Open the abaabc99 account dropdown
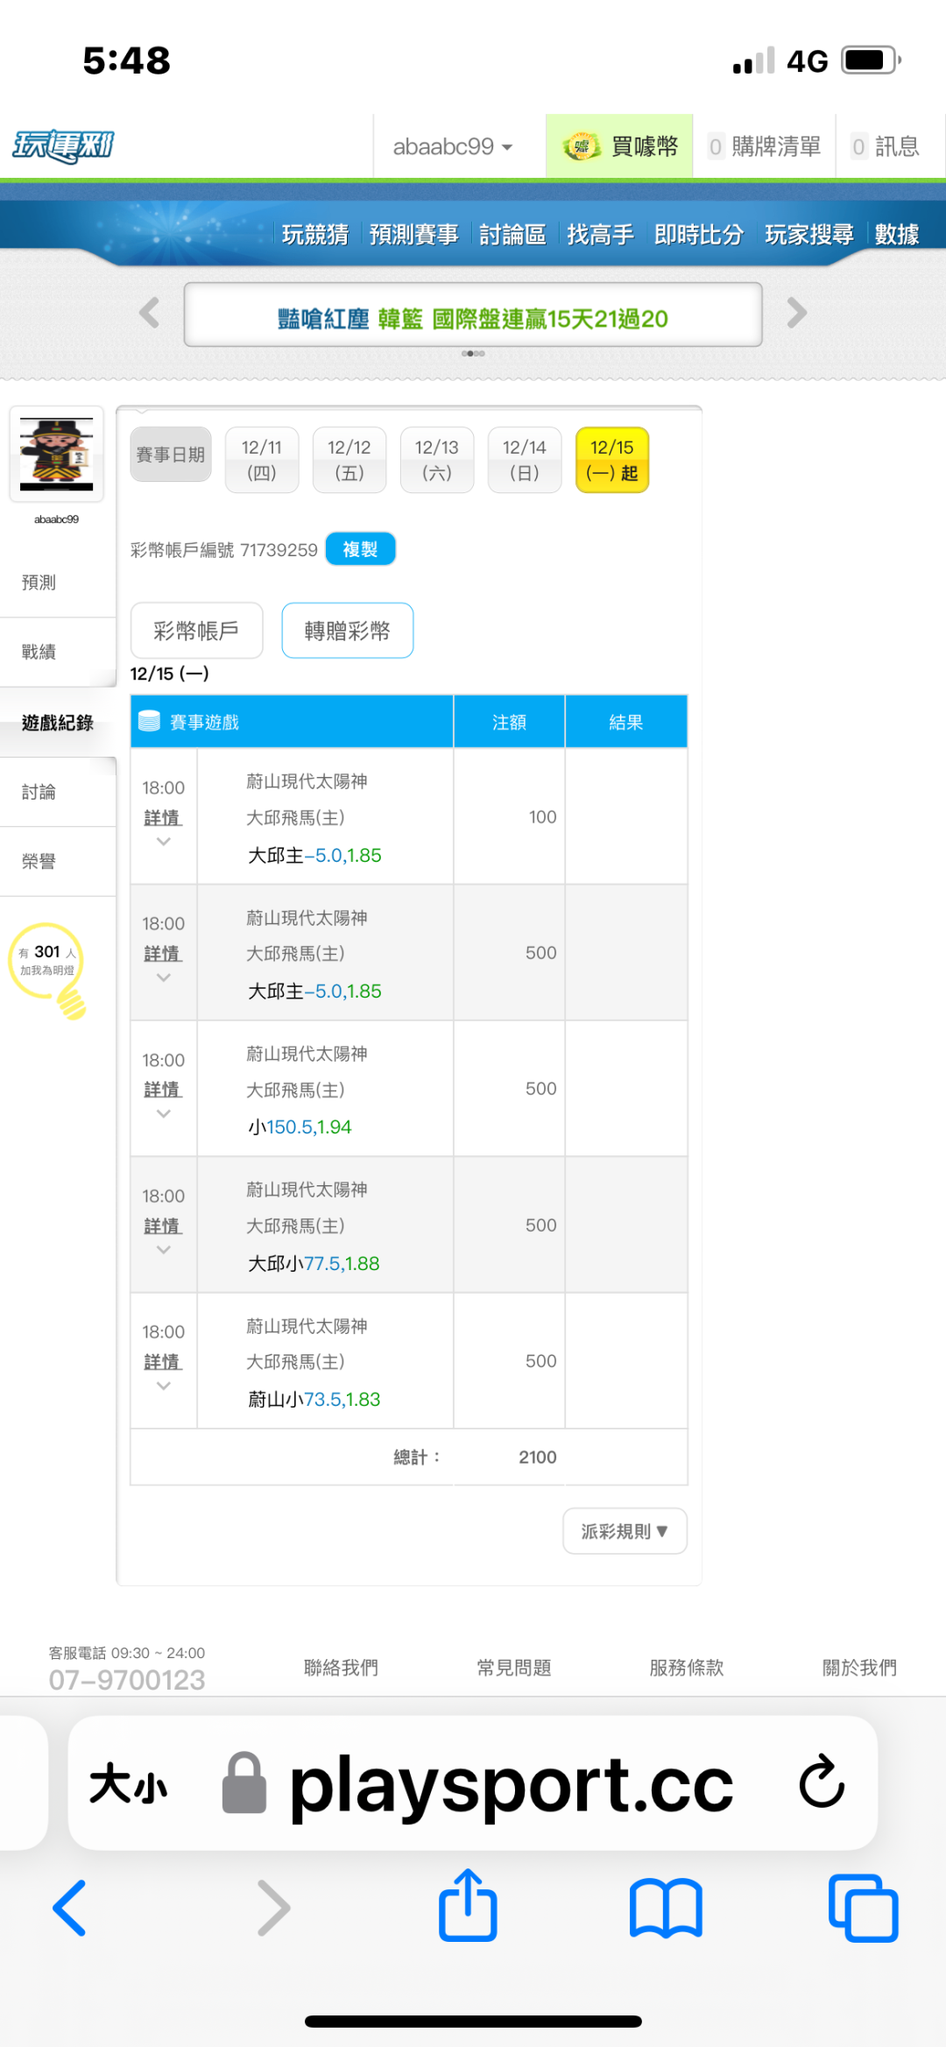Viewport: 946px width, 2047px height. 452,146
